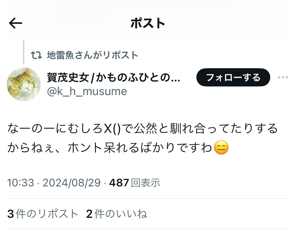Click the expressionless face emoji in post
This screenshot has width=290, height=232.
coord(221,148)
